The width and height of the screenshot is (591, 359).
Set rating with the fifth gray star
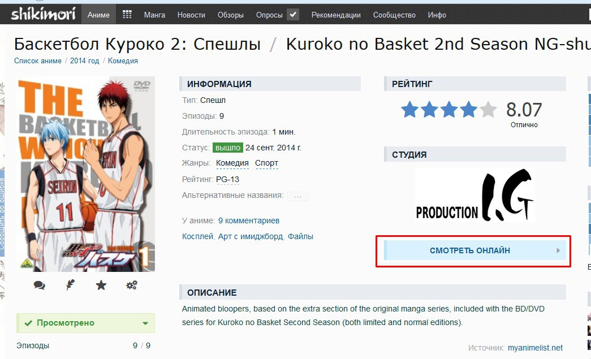[488, 110]
